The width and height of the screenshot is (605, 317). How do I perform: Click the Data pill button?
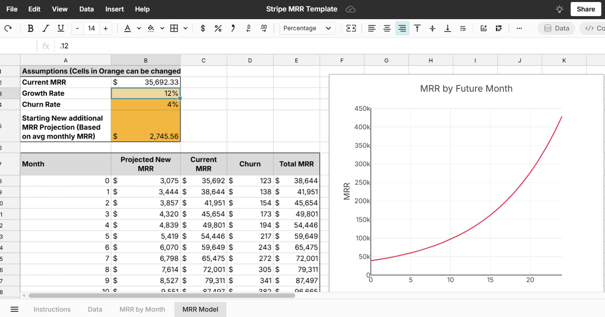[x=557, y=28]
